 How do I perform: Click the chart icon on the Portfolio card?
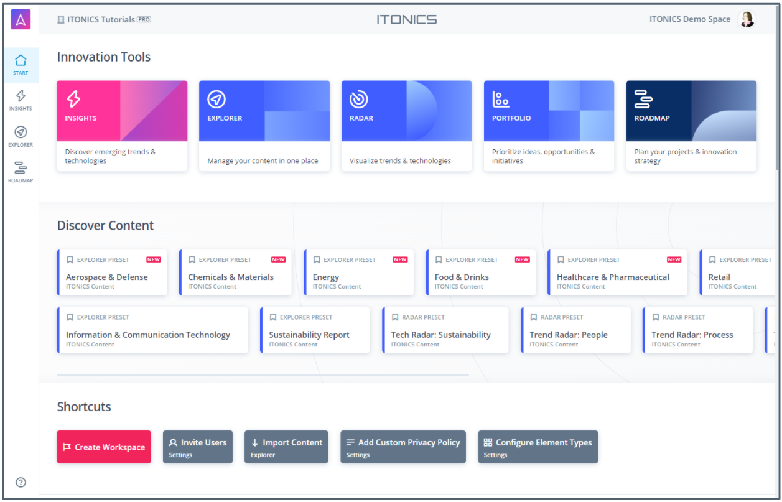pos(501,99)
